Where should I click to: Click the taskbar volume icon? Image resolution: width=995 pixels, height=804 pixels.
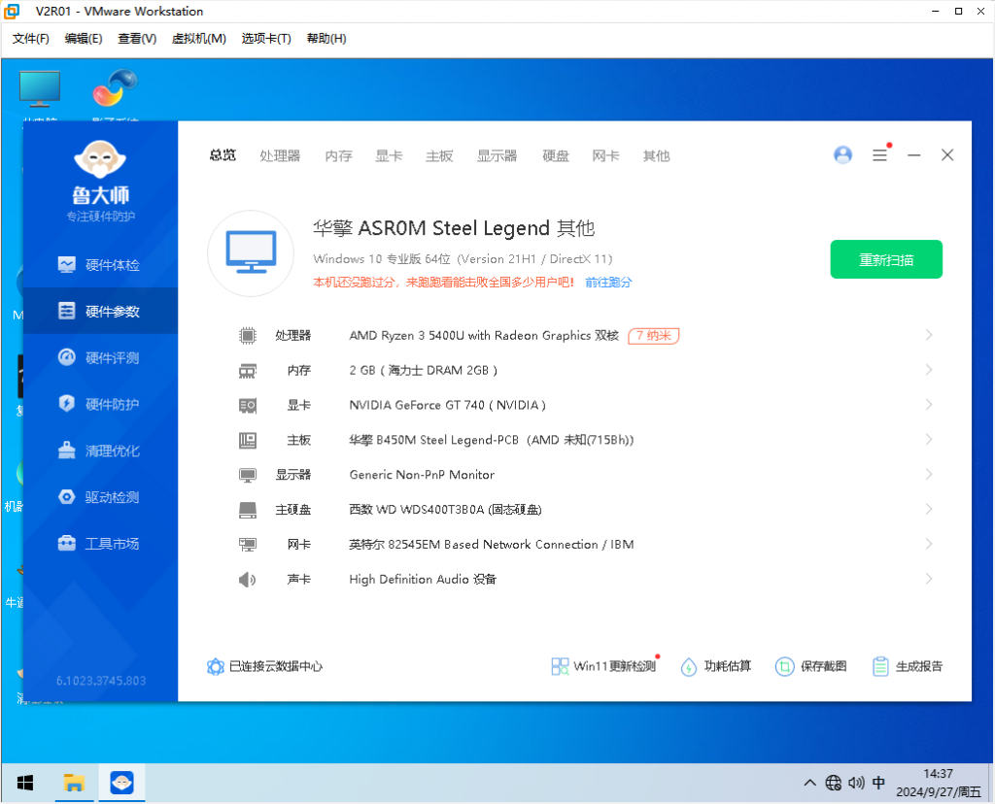(x=856, y=783)
